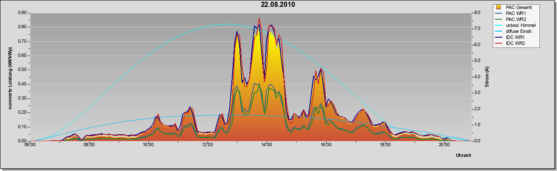The image size is (557, 171).
Task: Select the IDC WR2 legend entry
Action: click(515, 43)
